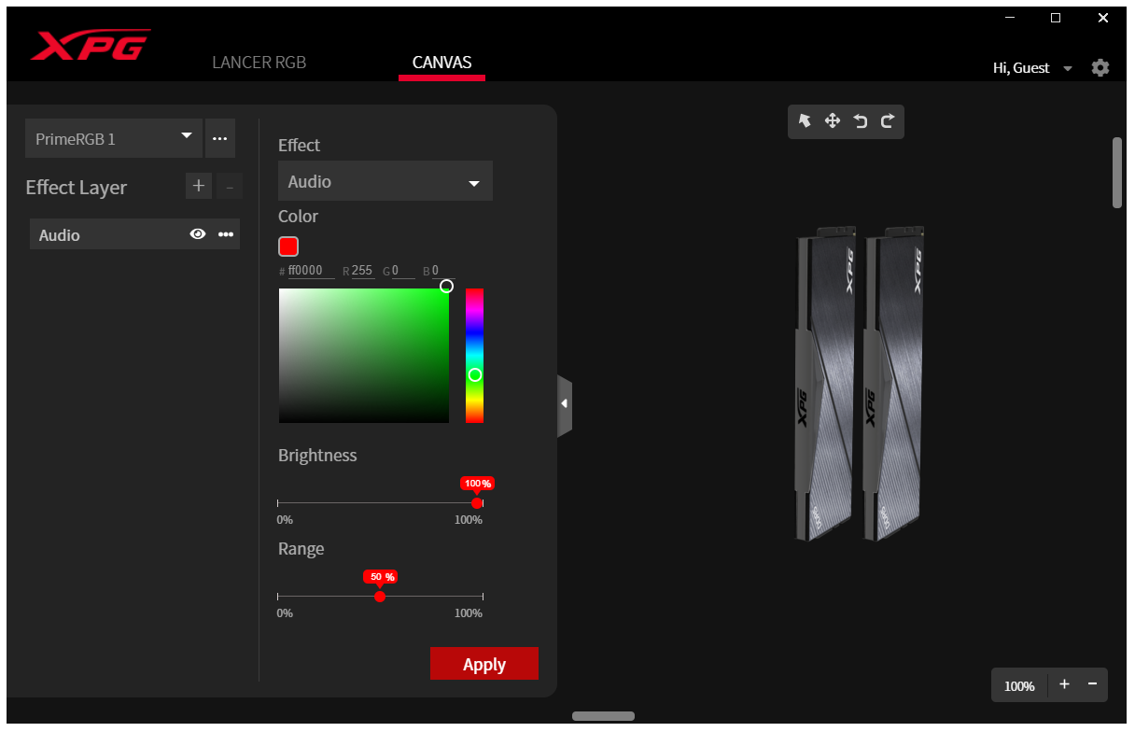This screenshot has width=1135, height=732.
Task: Select the Audio effect layer row
Action: pyautogui.click(x=134, y=234)
